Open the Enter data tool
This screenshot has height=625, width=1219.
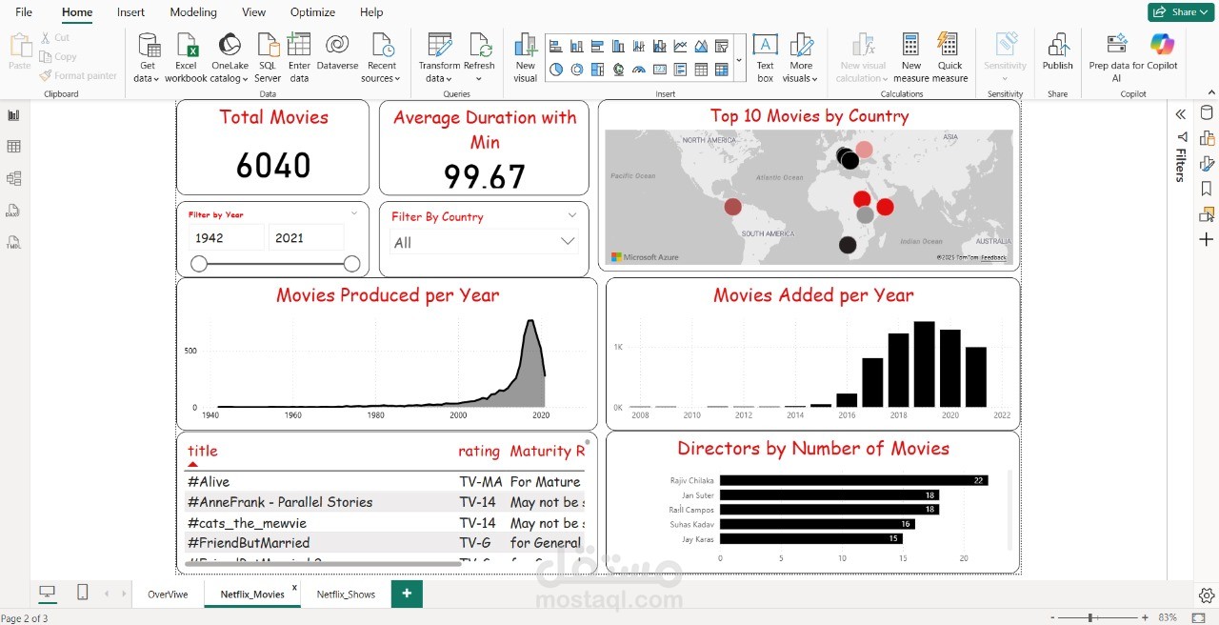(299, 58)
